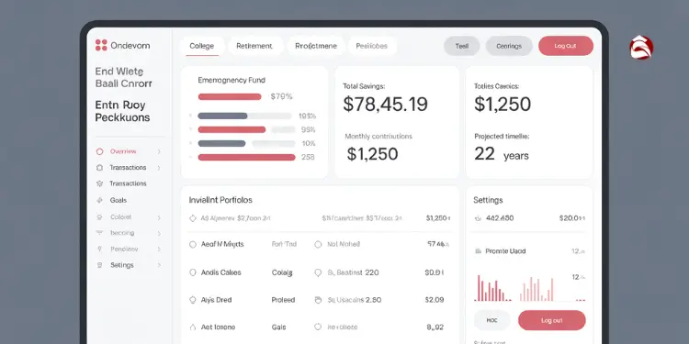
Task: Click the $1,250 monthly contributions value
Action: tap(372, 154)
